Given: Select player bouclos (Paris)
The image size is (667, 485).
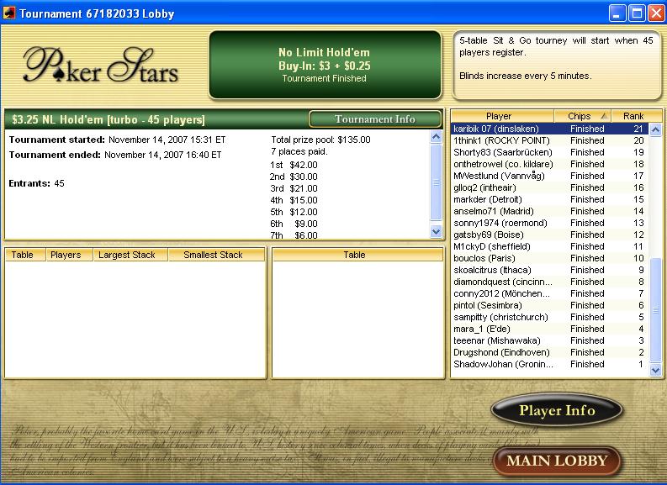Looking at the screenshot, I should tap(549, 258).
